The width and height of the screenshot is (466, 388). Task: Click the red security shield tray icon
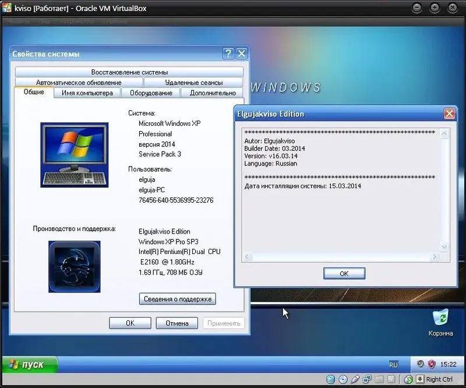click(x=432, y=364)
